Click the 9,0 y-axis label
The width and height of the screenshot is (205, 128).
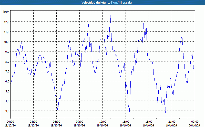point(7,52)
